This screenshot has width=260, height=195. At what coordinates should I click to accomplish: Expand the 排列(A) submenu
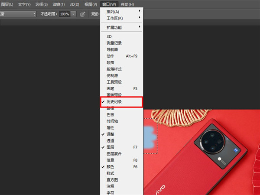point(121,11)
